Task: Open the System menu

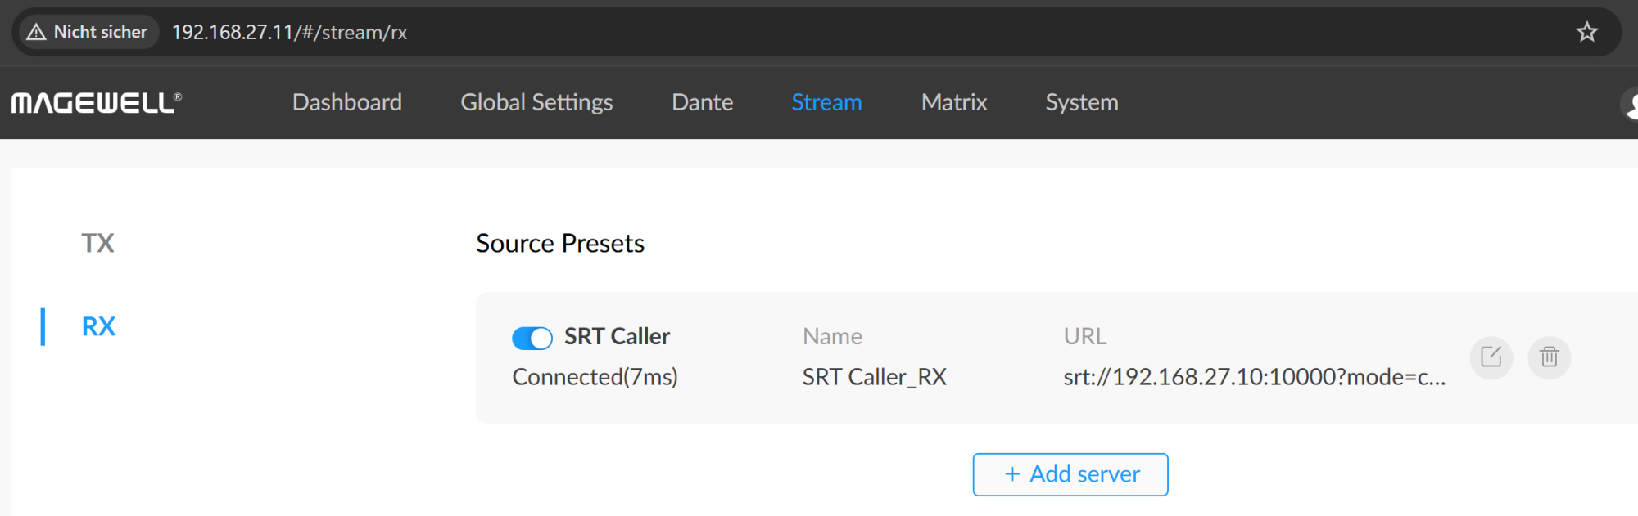Action: (1081, 102)
